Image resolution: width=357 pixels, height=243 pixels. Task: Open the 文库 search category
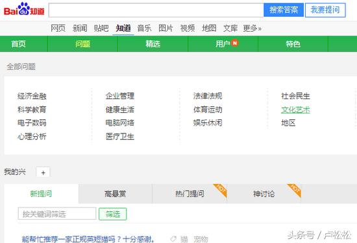(230, 28)
